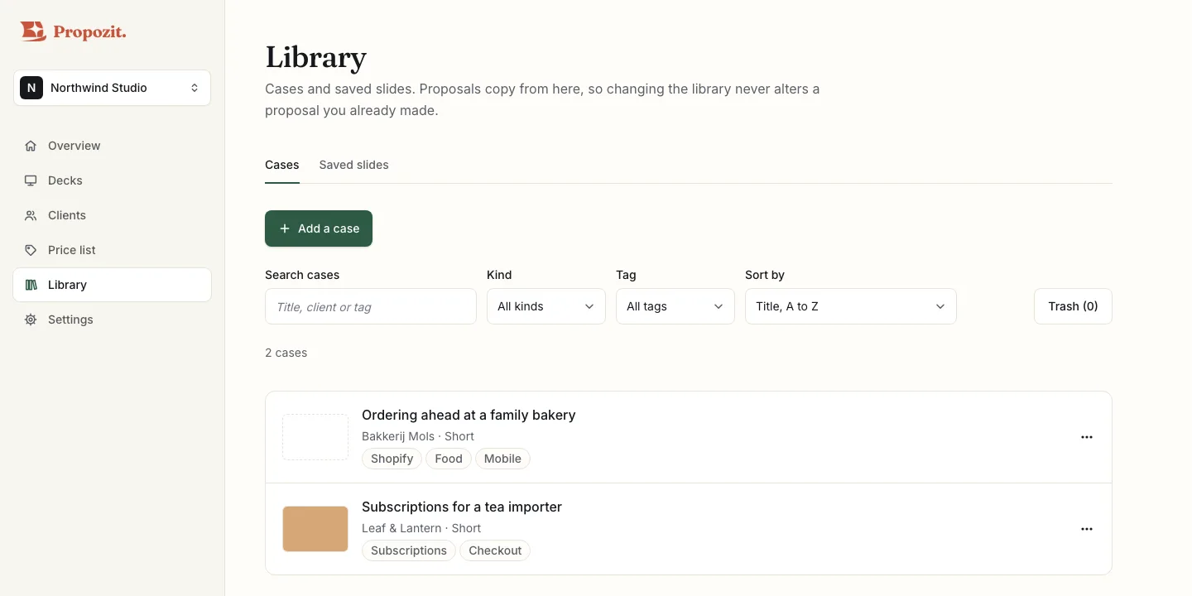Open the Price list page
The height and width of the screenshot is (596, 1192).
(x=112, y=250)
